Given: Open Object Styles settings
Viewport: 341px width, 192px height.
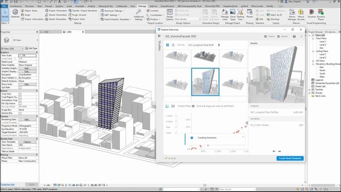Looking at the screenshot, I should pos(29,11).
